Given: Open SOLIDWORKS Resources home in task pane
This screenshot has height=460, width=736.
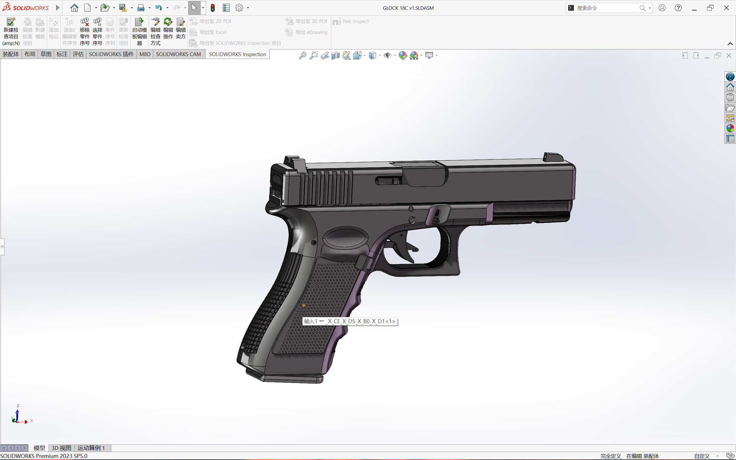Looking at the screenshot, I should tap(730, 87).
